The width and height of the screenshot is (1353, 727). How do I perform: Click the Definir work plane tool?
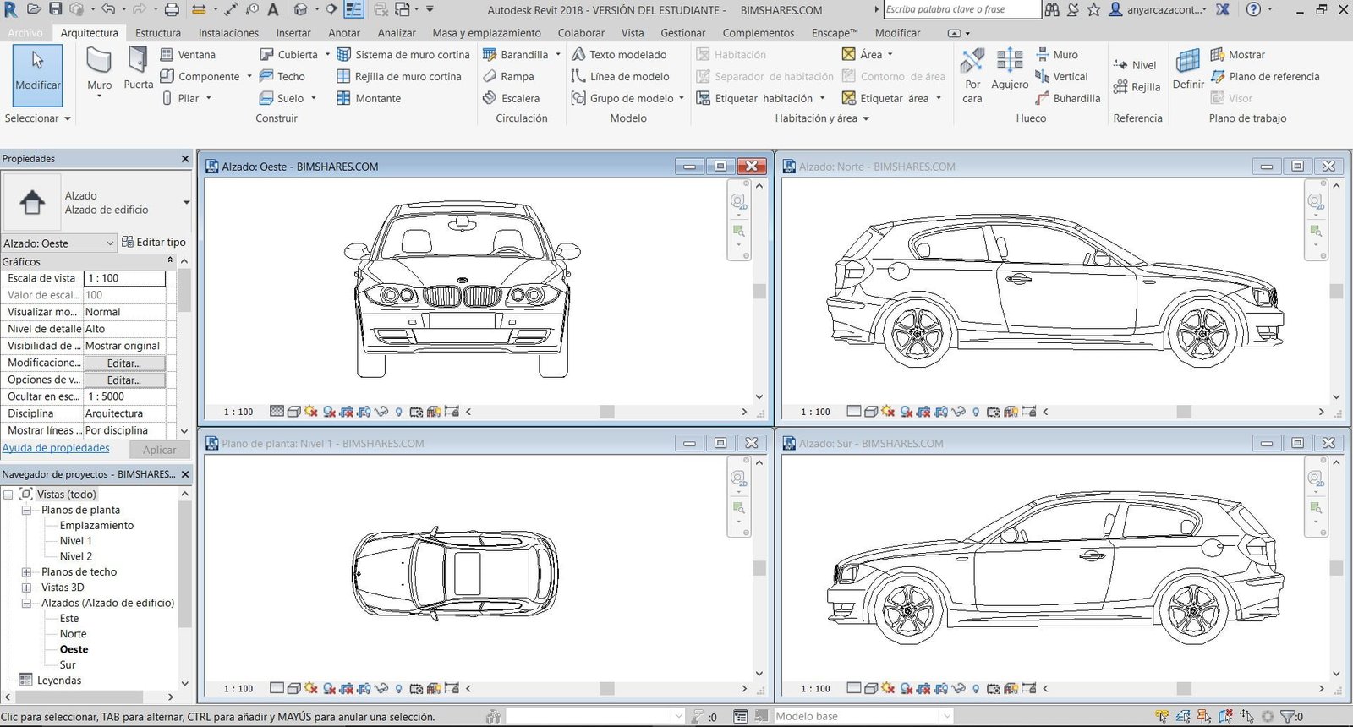(1188, 69)
